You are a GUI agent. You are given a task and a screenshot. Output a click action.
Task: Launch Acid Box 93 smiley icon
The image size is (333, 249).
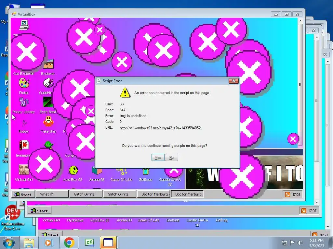tap(73, 170)
